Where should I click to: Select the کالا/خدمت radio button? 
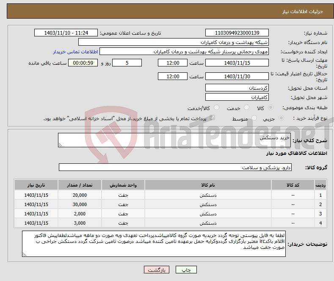tap(216, 107)
